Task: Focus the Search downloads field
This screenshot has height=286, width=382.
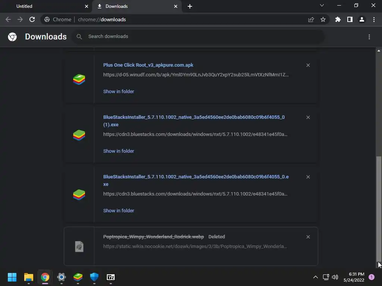Action: point(198,36)
